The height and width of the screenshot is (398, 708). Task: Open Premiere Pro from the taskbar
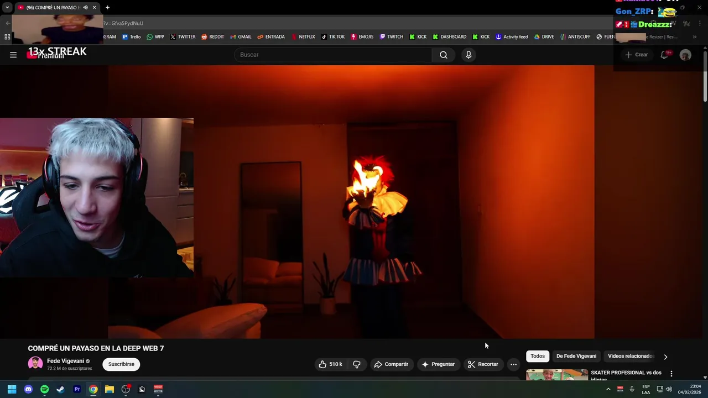click(77, 389)
